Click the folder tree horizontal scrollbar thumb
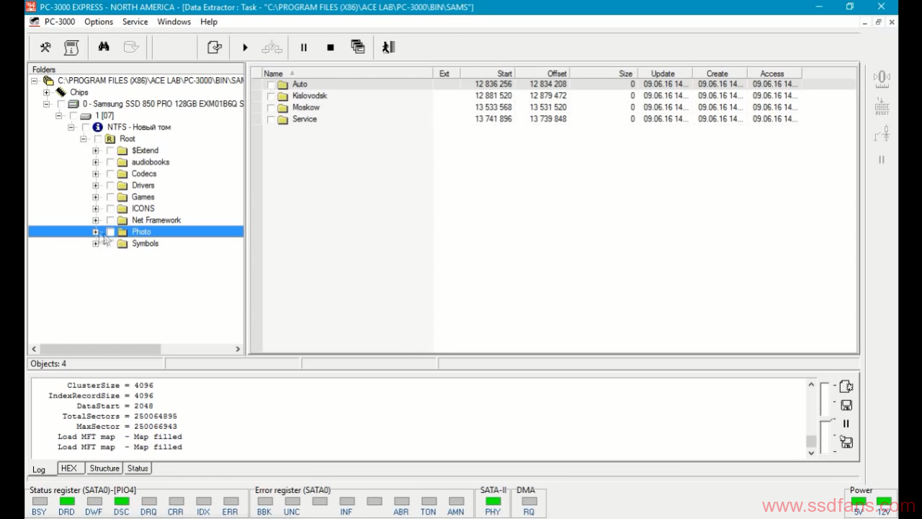The height and width of the screenshot is (519, 922). [99, 349]
